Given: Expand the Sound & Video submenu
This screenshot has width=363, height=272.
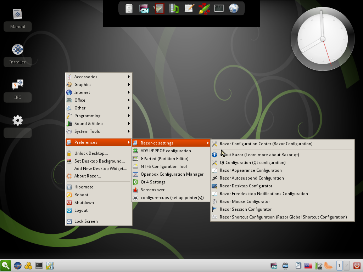Looking at the screenshot, I should (x=99, y=124).
